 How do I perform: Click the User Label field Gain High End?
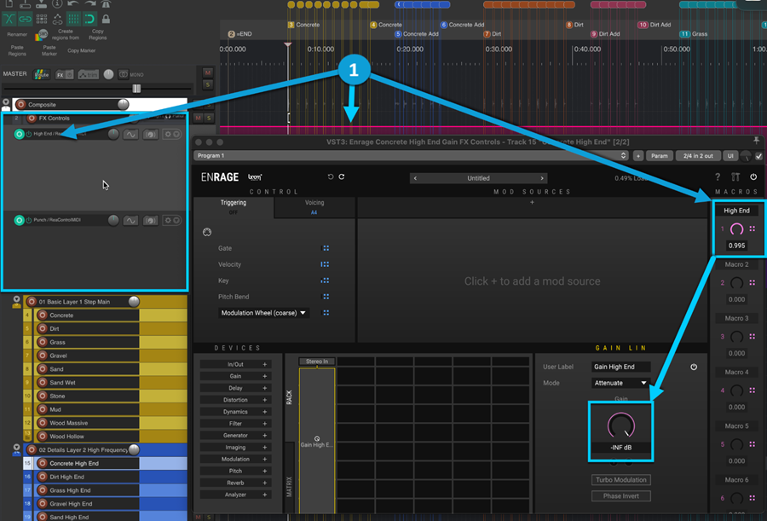click(x=621, y=367)
